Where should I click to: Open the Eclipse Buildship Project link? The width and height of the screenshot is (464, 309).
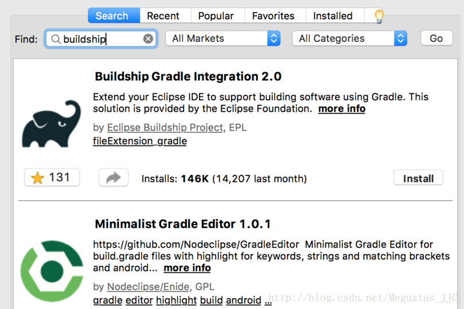click(165, 127)
